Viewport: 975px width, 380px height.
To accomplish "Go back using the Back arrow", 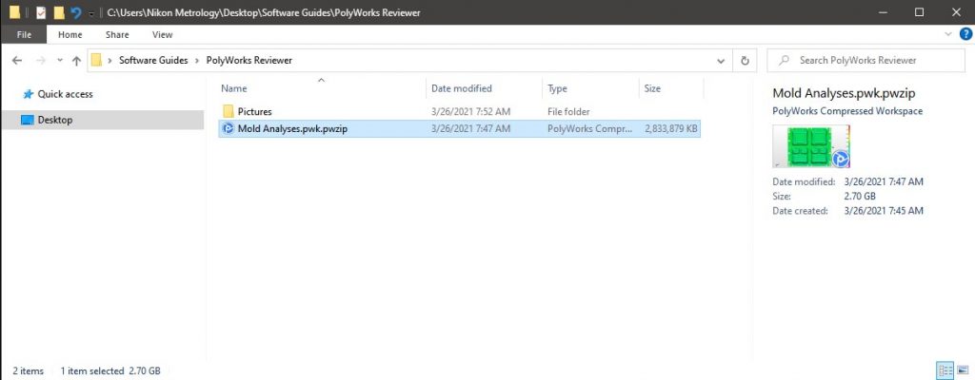I will (17, 60).
